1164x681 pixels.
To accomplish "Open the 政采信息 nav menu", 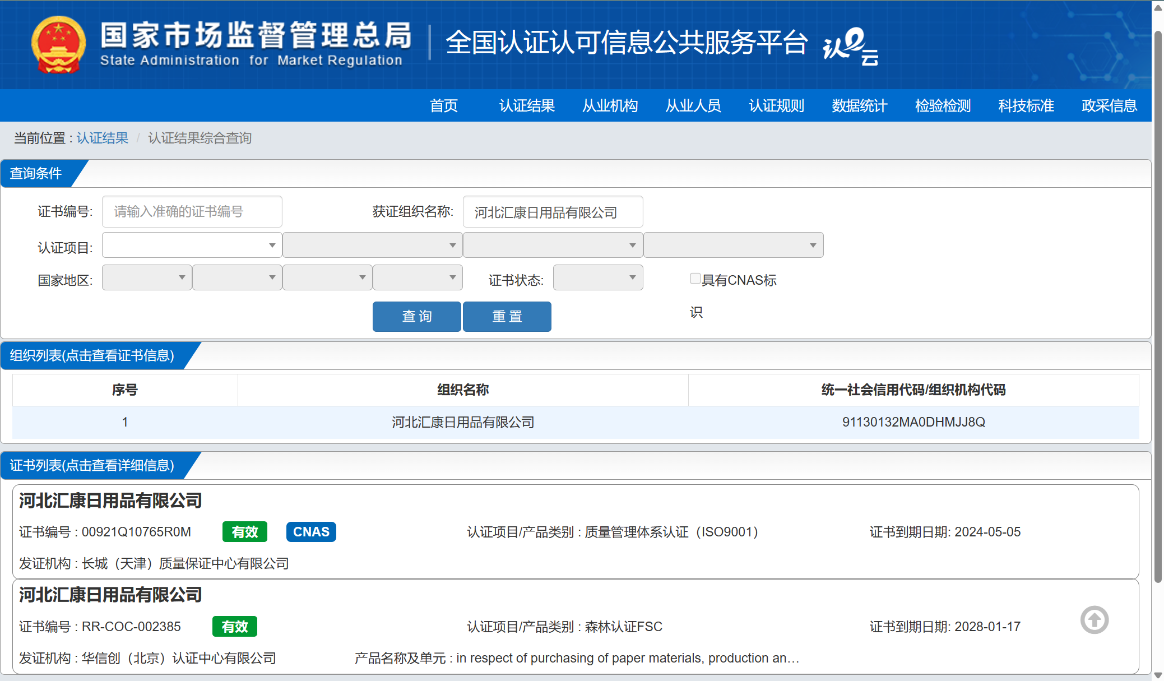I will pyautogui.click(x=1110, y=105).
